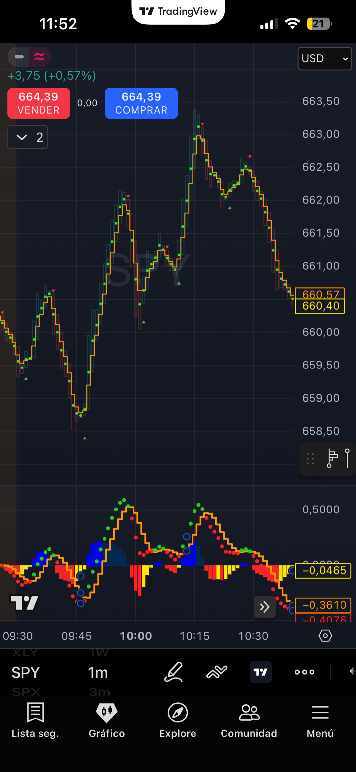The width and height of the screenshot is (356, 772).
Task: Tap the TradingView logo toolbar button
Action: tap(260, 672)
